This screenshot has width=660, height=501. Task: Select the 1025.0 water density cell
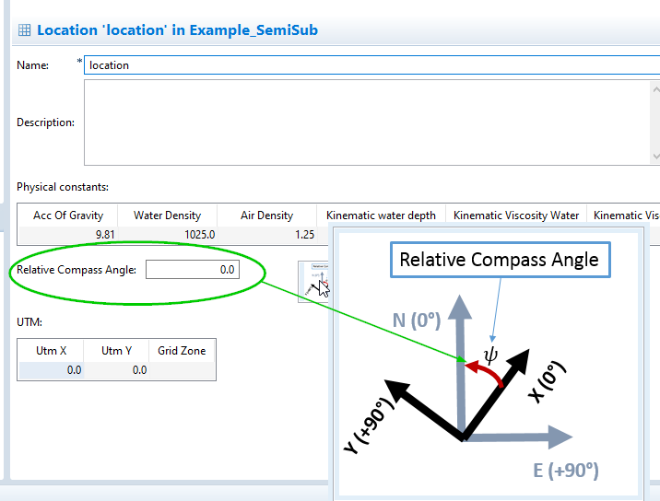pos(167,235)
